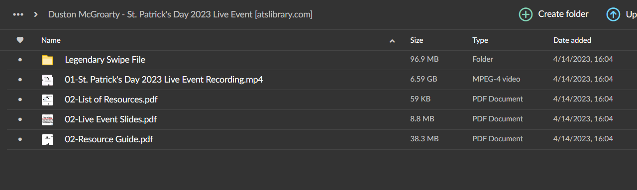Viewport: 637px width, 190px height.
Task: Toggle favorite dot for Live Event Recording.mp4
Action: point(20,80)
